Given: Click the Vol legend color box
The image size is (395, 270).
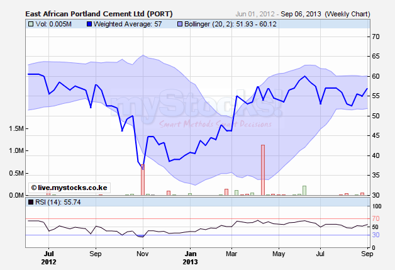Looking at the screenshot, I should [31, 24].
